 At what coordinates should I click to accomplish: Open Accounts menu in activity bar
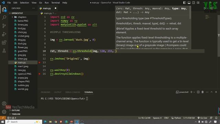tap(4, 104)
